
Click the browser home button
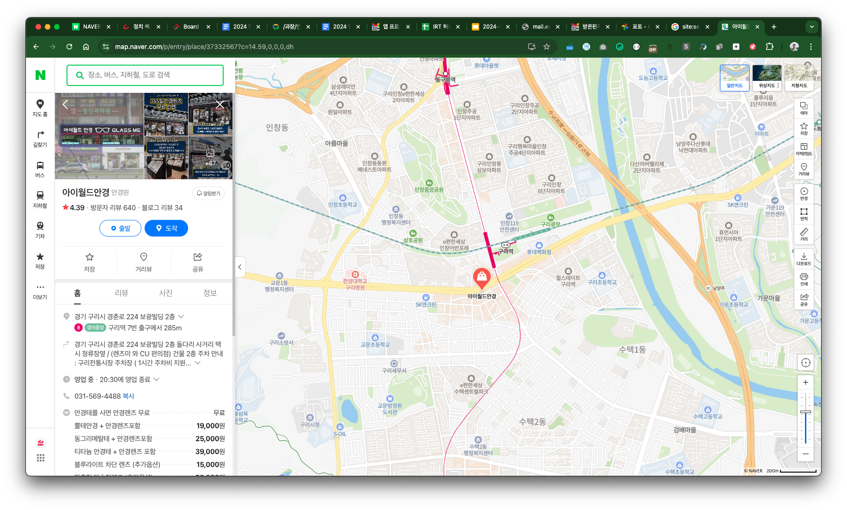pos(86,47)
